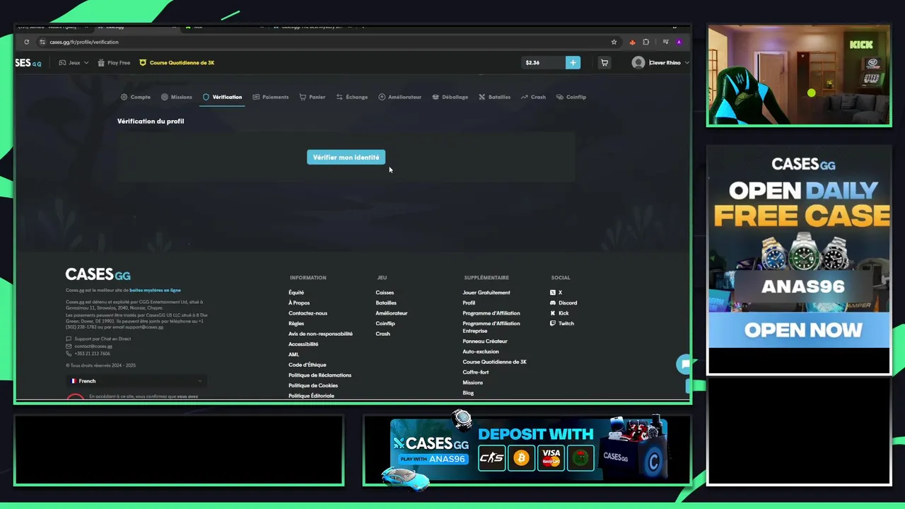This screenshot has width=905, height=509.
Task: Open the Coinflip tab
Action: [x=571, y=97]
